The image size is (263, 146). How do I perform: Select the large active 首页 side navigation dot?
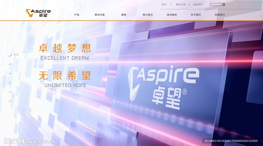(x=10, y=54)
